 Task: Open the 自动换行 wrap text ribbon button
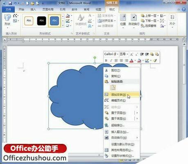point(134,21)
